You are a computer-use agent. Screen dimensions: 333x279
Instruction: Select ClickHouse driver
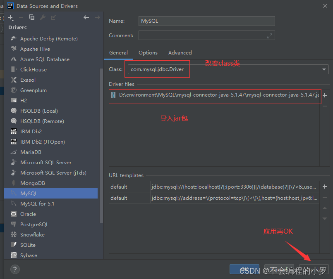click(51, 69)
